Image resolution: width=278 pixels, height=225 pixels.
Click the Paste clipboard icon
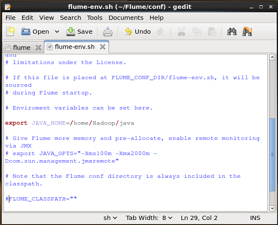click(x=212, y=31)
